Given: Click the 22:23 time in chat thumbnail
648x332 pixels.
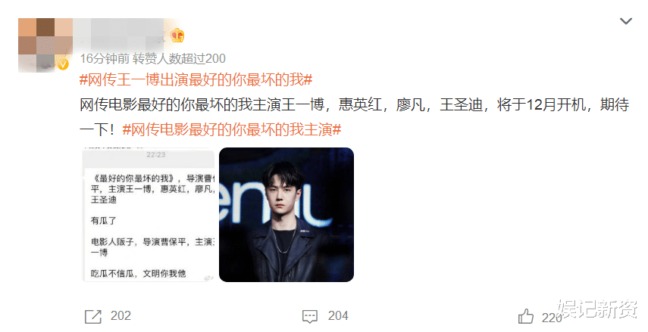Looking at the screenshot, I should 156,155.
